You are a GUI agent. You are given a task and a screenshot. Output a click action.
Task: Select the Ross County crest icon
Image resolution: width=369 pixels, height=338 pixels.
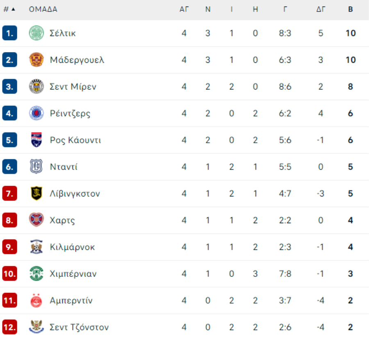point(36,140)
